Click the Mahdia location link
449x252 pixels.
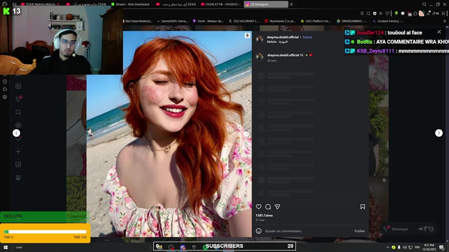[277, 42]
